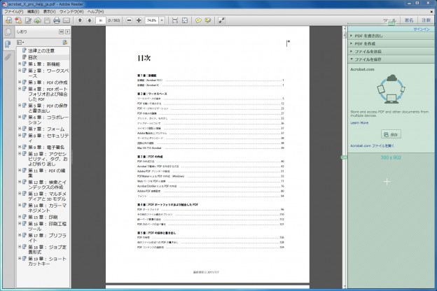
Task: Expand the 第 3 章 PDF の作成 node
Action: tap(20, 82)
